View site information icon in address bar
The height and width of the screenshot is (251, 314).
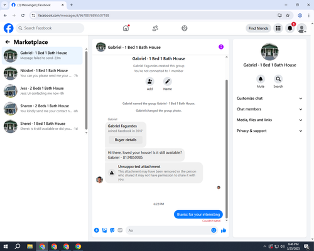(x=33, y=15)
